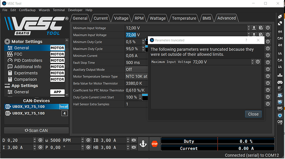Open the ConfBackup menu
Viewport: 285px width, 159px height.
pos(27,10)
